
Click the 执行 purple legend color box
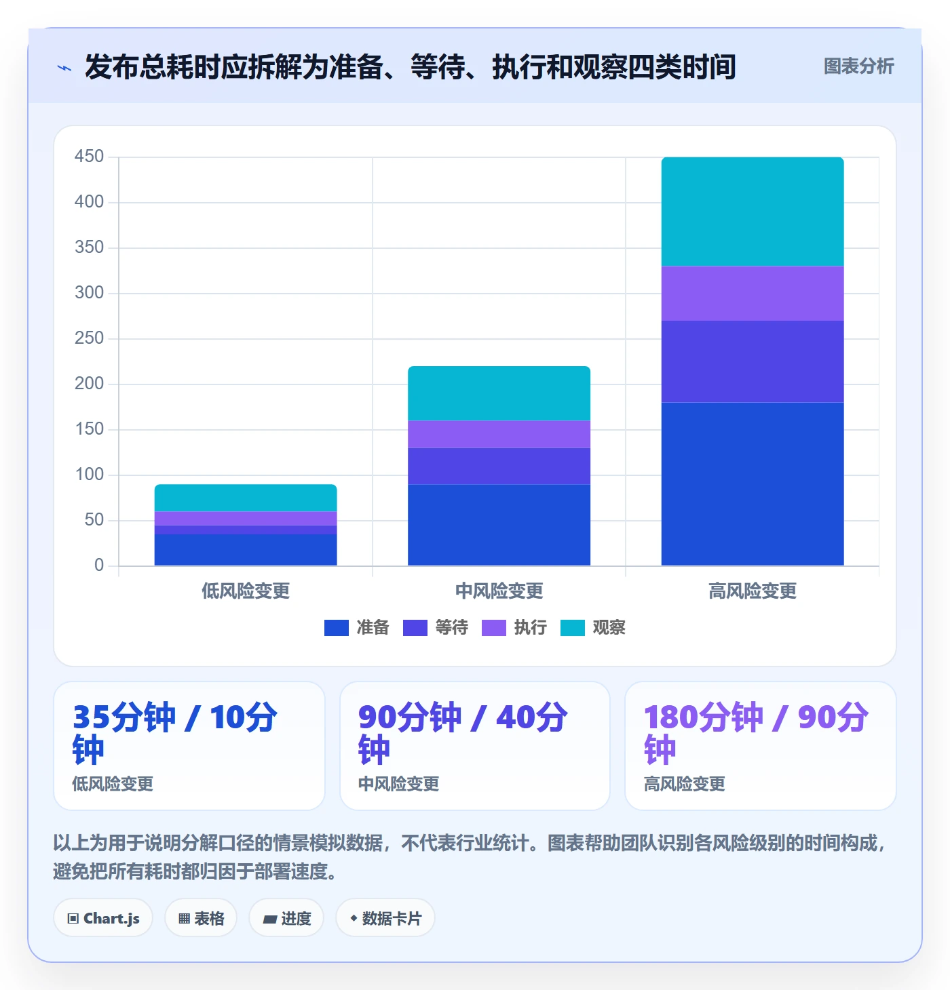click(x=494, y=628)
